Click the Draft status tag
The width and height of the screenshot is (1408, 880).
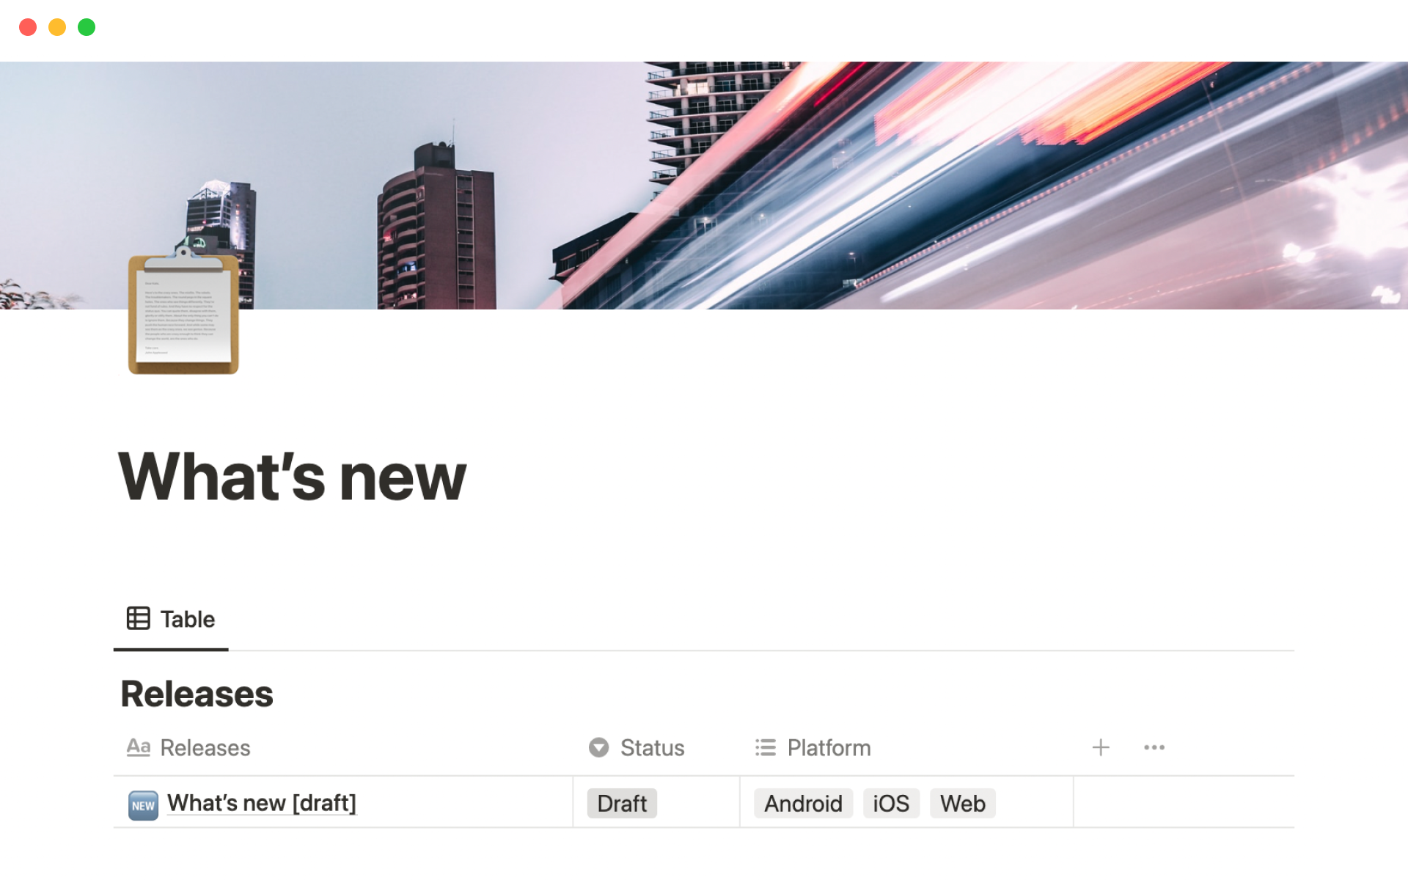[622, 804]
